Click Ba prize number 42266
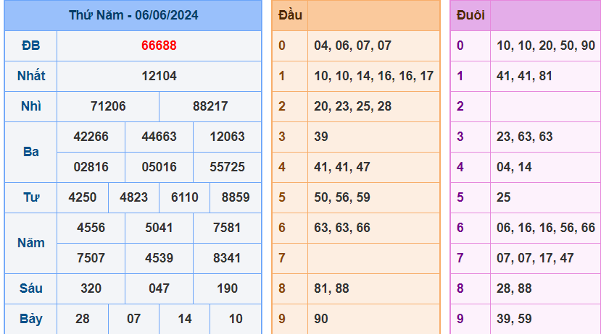The height and width of the screenshot is (334, 601). [91, 137]
